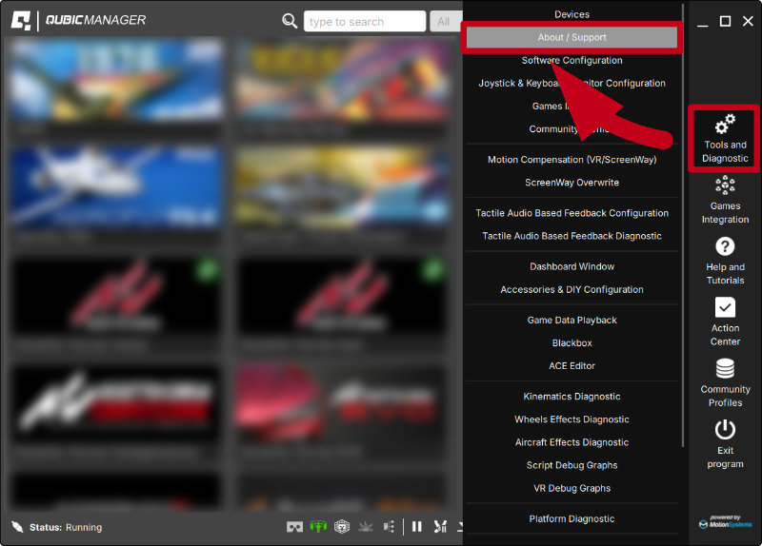Image resolution: width=762 pixels, height=546 pixels.
Task: Show Script Debug Graphs
Action: [571, 465]
